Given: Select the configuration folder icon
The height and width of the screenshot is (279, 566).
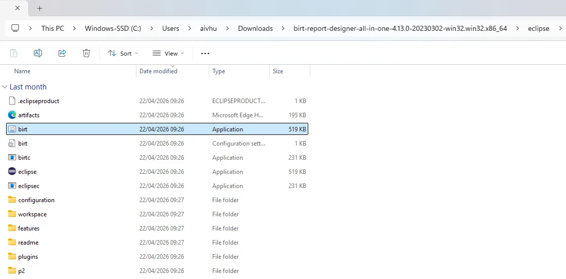Looking at the screenshot, I should click(12, 200).
